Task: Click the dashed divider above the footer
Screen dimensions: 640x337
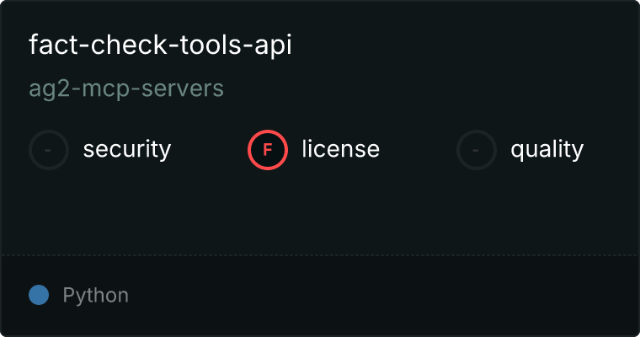Action: 320,254
